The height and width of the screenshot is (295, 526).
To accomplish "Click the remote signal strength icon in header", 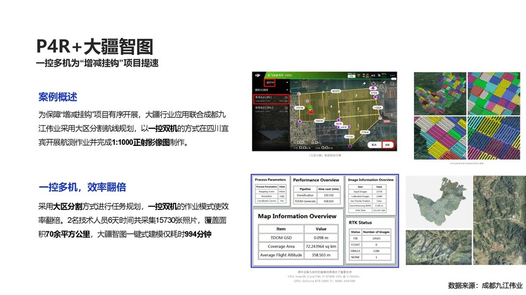I will coord(366,75).
